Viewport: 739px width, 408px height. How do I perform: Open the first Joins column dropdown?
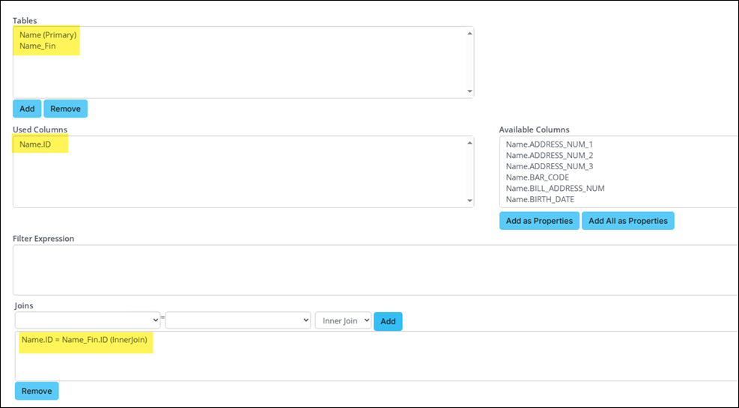point(87,320)
